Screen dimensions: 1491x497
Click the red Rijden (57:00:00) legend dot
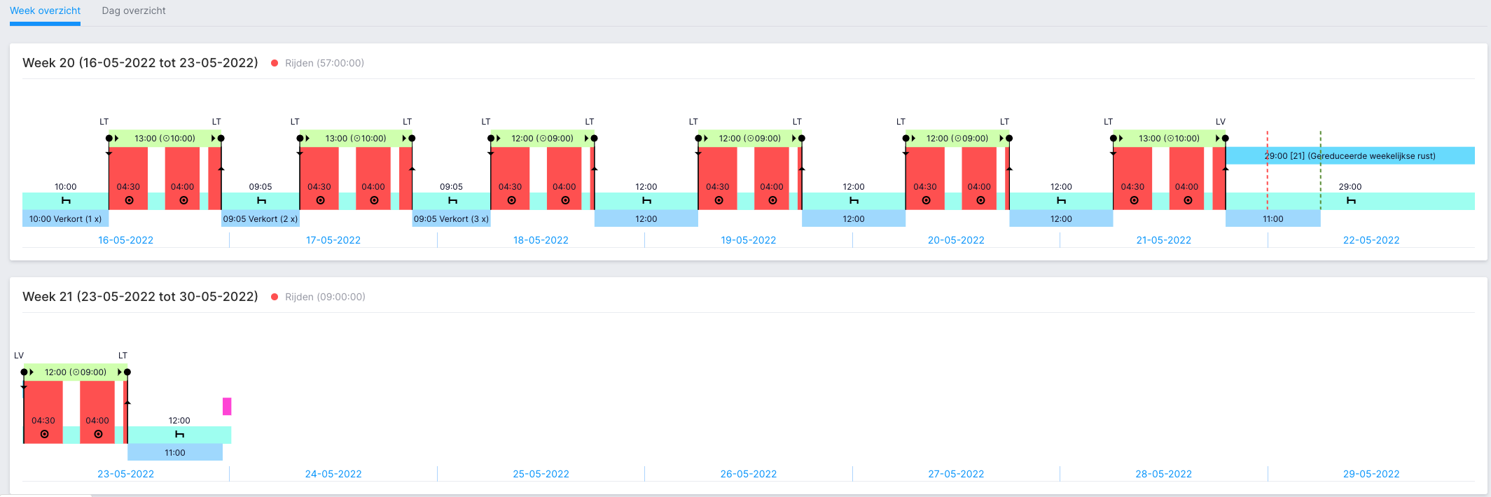pyautogui.click(x=275, y=63)
